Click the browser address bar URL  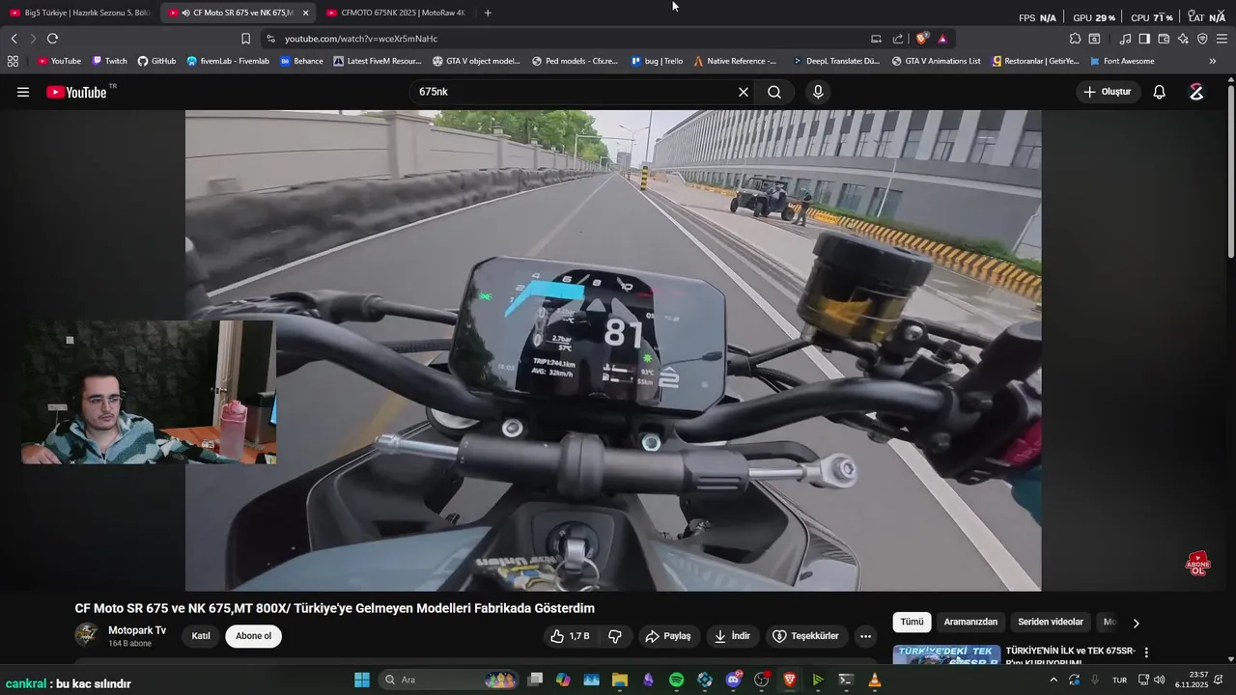click(361, 39)
